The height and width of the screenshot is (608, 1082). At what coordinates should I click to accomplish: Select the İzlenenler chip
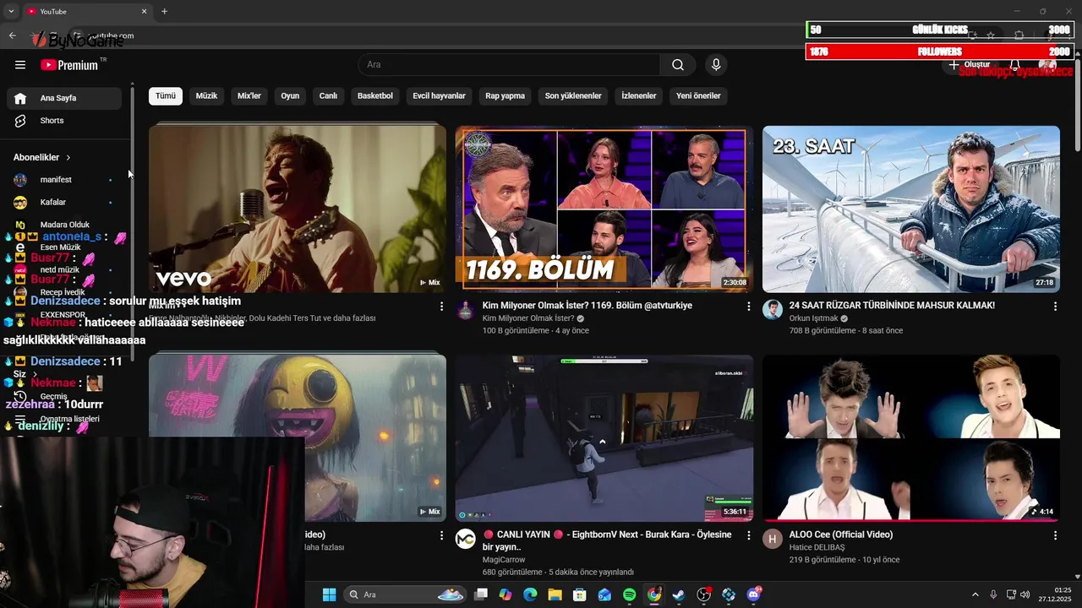tap(639, 96)
